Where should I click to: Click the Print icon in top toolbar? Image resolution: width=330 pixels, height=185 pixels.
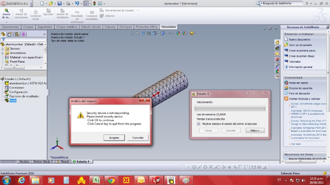tap(68, 3)
